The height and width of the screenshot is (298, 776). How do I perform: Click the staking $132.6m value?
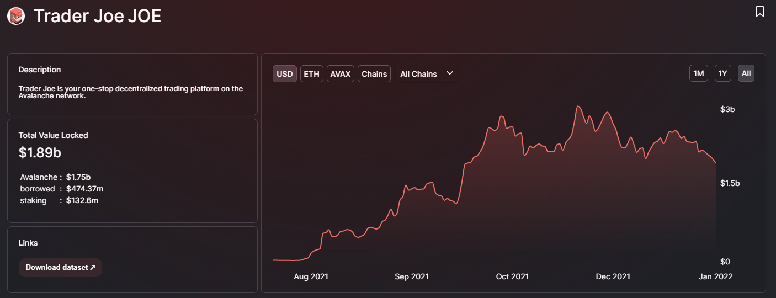tap(82, 200)
